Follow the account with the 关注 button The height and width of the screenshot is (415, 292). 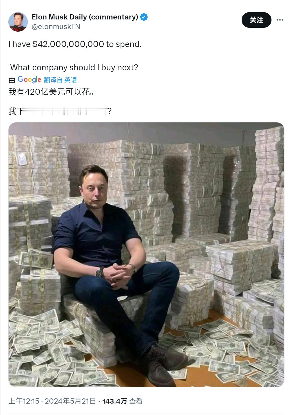[x=256, y=20]
